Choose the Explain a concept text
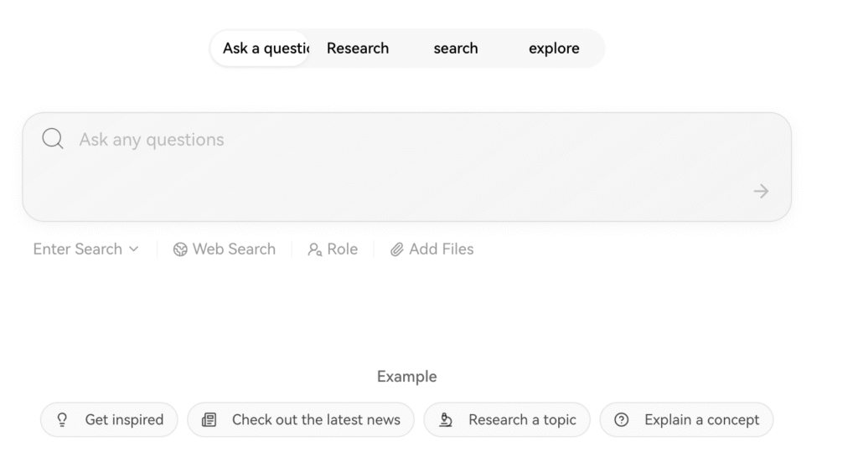Viewport: 858px width, 457px height. click(x=701, y=420)
